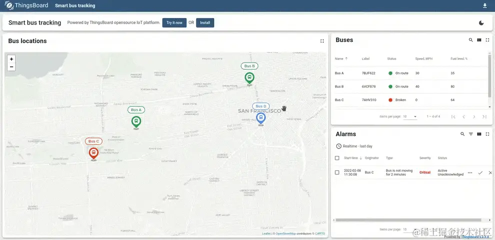Click Smart bus tracking in top bar
This screenshot has width=495, height=240.
pos(75,5)
